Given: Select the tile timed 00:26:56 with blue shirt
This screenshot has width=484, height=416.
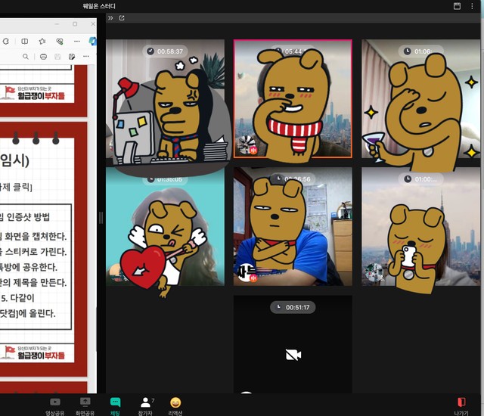Looking at the screenshot, I should pos(293,226).
